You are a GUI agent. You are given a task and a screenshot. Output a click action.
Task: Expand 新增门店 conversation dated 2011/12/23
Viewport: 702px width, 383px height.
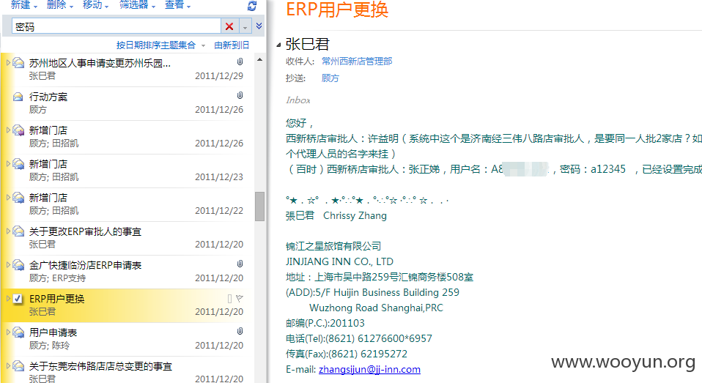point(8,164)
